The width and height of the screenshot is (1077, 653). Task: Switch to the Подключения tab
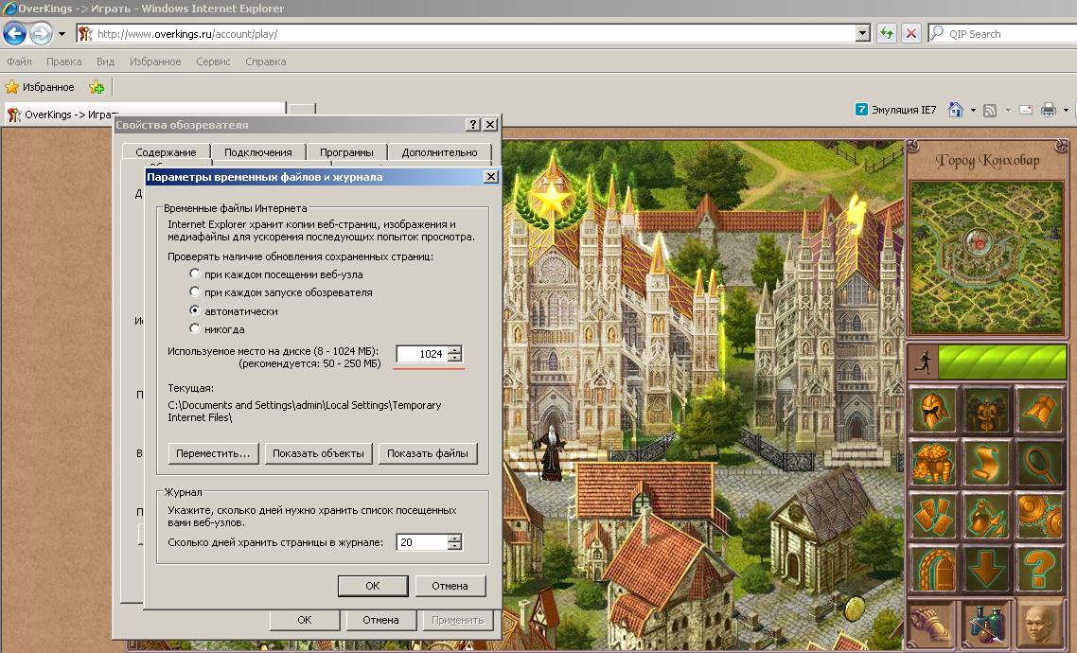257,152
